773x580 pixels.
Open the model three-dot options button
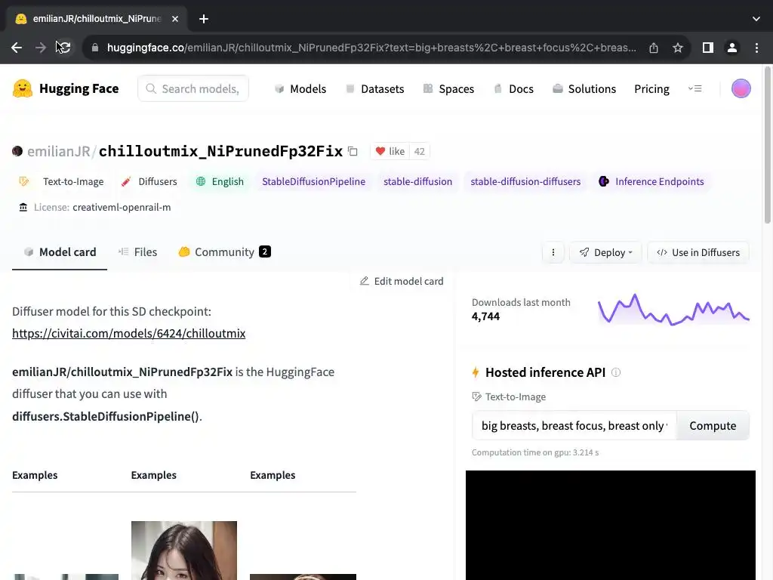point(553,252)
